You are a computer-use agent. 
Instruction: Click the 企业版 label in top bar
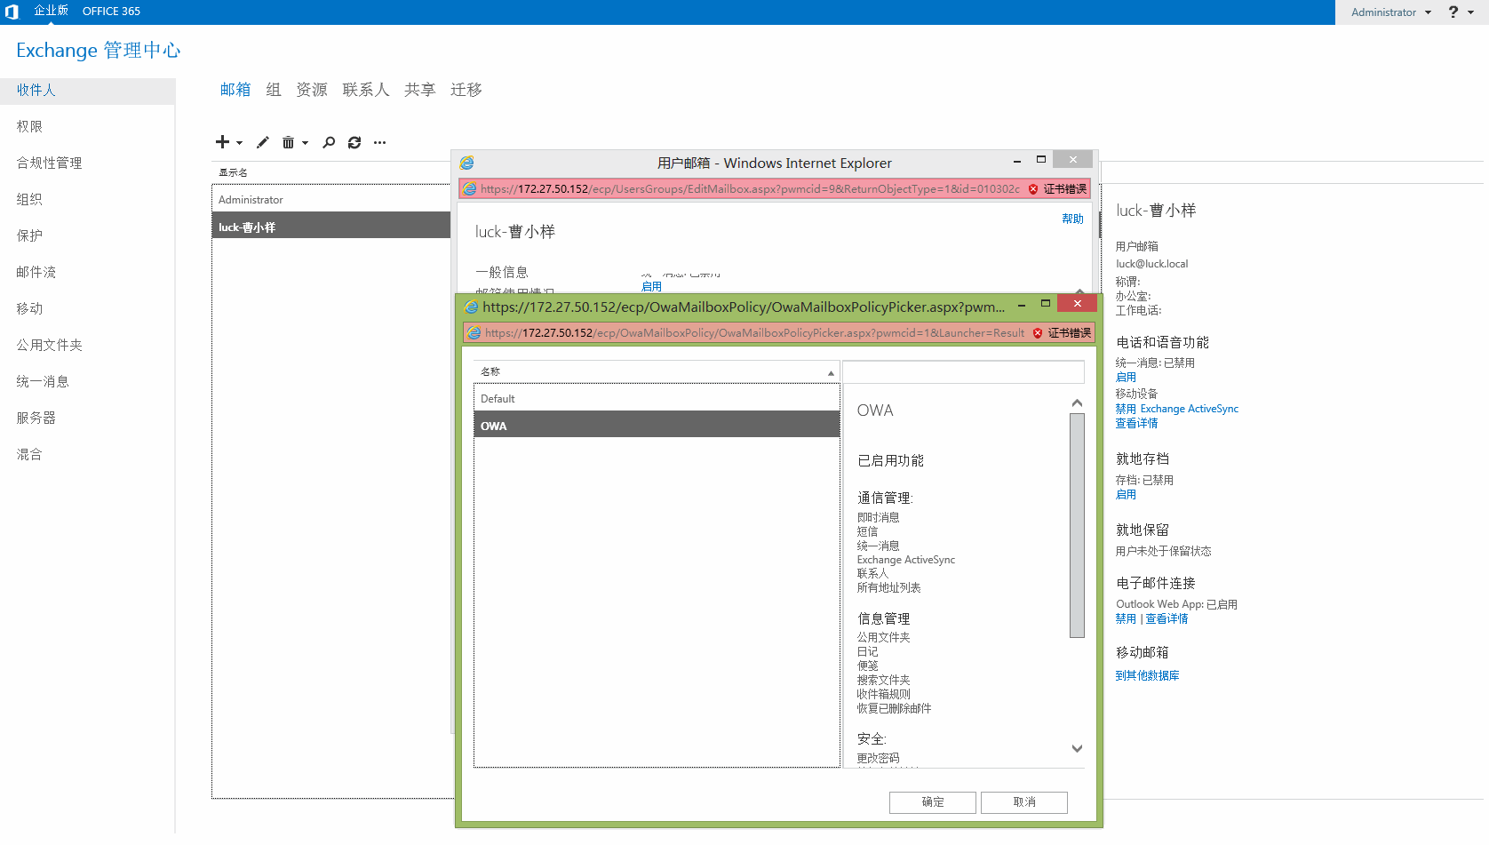[x=51, y=11]
